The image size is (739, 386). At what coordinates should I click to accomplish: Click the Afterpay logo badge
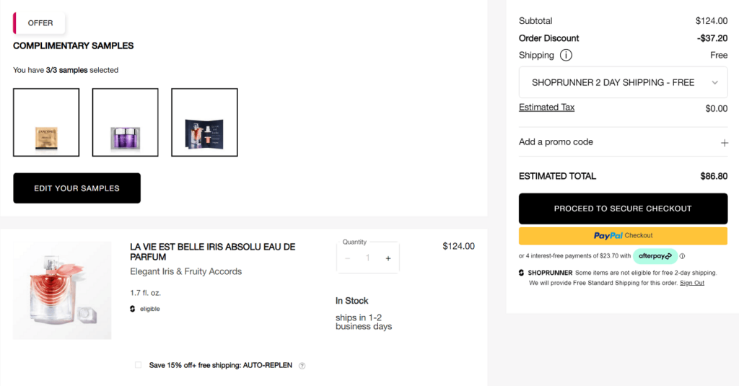655,256
